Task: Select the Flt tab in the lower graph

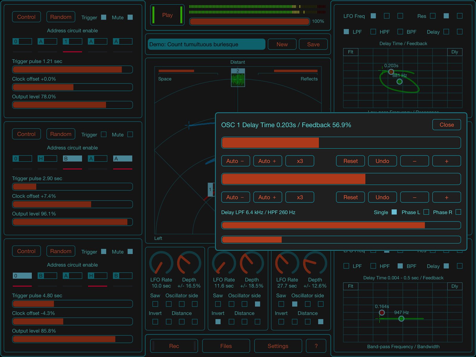Action: (x=351, y=286)
